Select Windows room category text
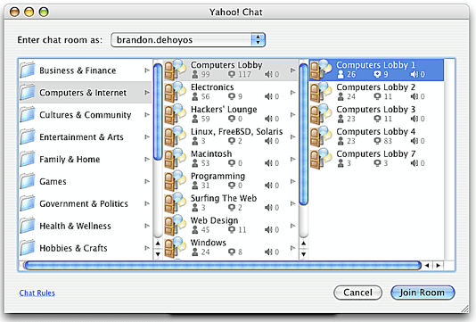 (209, 243)
